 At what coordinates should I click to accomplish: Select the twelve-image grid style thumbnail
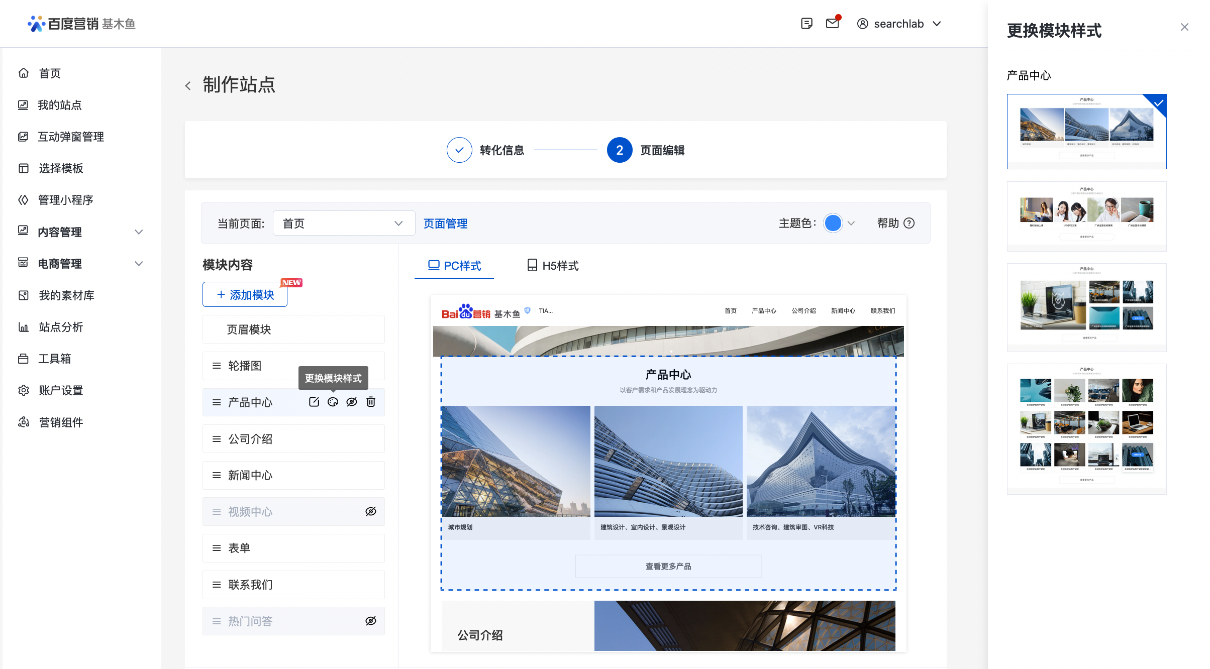[x=1086, y=428]
